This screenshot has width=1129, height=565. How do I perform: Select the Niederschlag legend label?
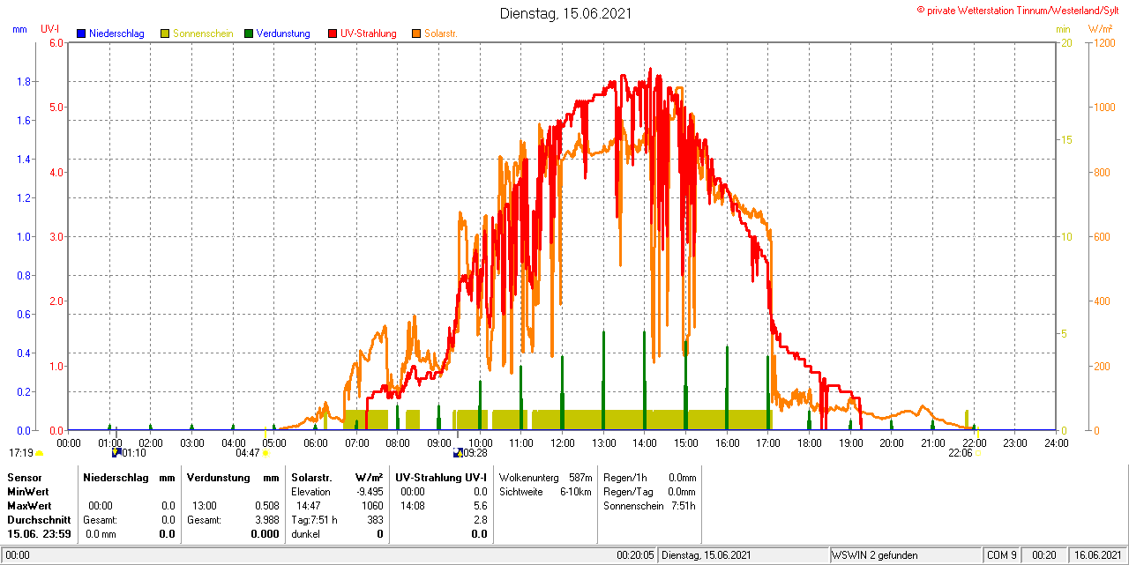point(116,33)
